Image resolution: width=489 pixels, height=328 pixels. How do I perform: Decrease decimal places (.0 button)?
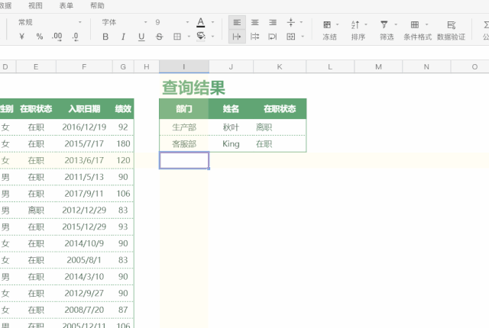pyautogui.click(x=75, y=37)
